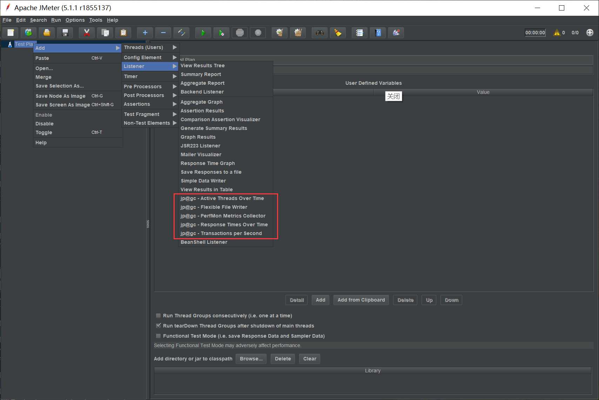This screenshot has width=599, height=400.
Task: Click Browse... classpath button
Action: [x=251, y=359]
